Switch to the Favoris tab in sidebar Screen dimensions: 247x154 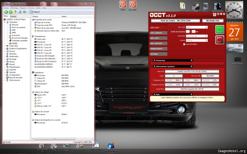point(13,16)
